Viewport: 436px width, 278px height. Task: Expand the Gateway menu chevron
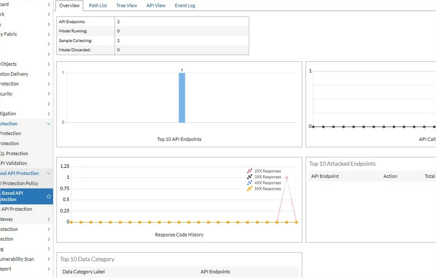[x=49, y=219]
